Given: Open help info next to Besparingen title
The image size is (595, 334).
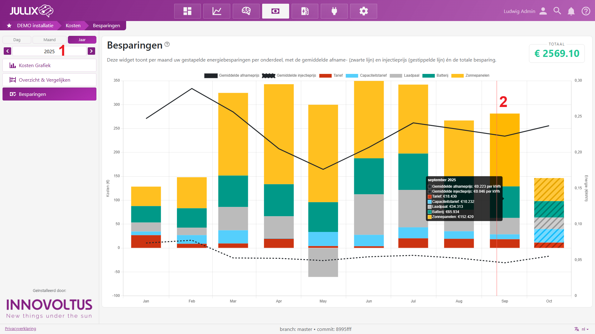Looking at the screenshot, I should point(167,44).
